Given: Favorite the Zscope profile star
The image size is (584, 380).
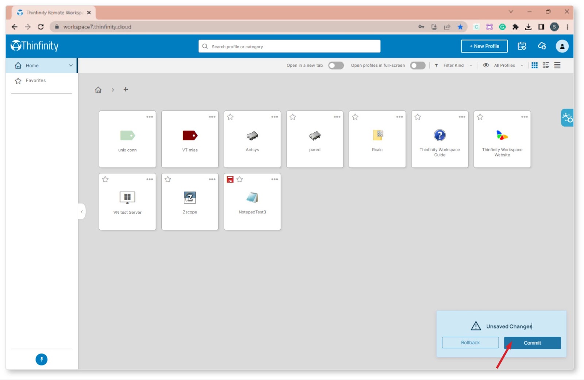Looking at the screenshot, I should tap(168, 179).
